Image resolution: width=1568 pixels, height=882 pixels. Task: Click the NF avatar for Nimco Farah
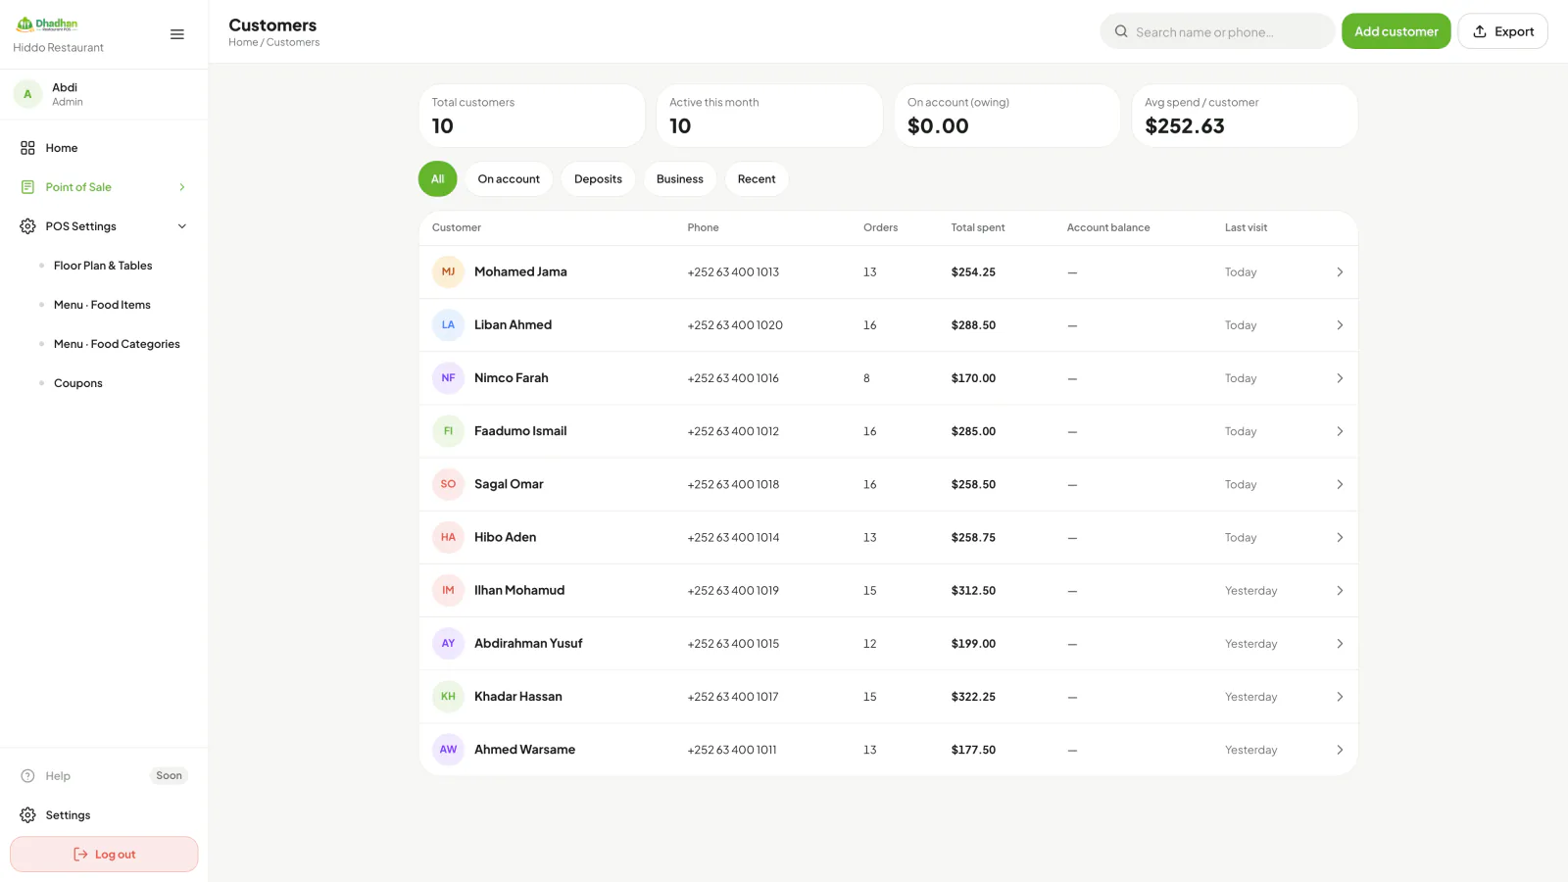448,378
